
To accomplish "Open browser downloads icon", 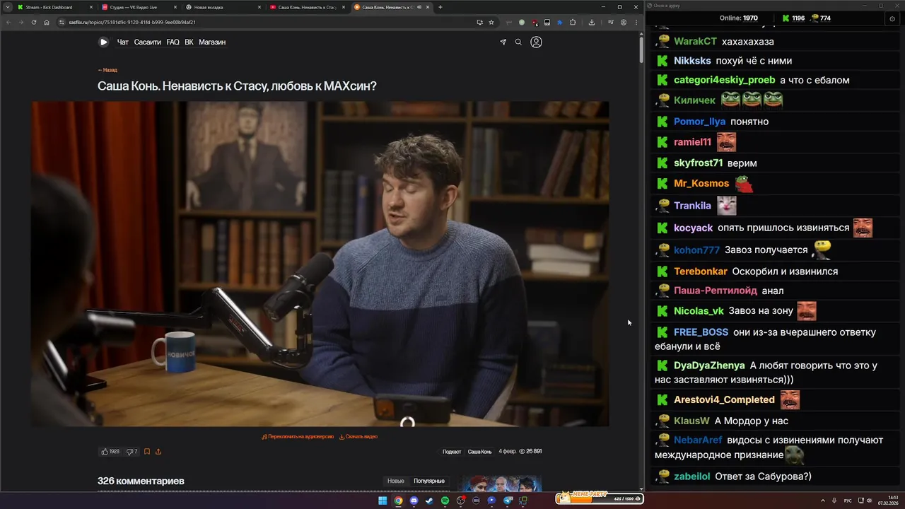I will tap(592, 22).
